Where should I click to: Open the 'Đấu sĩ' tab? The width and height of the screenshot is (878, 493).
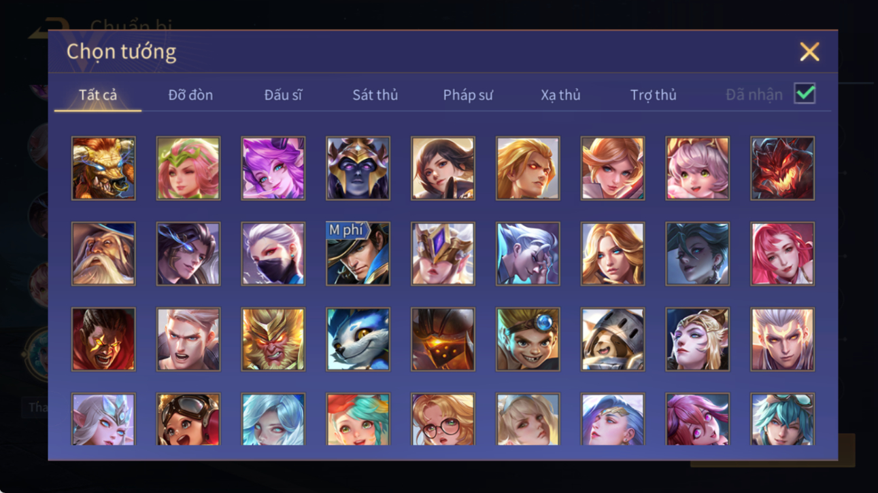tap(283, 95)
